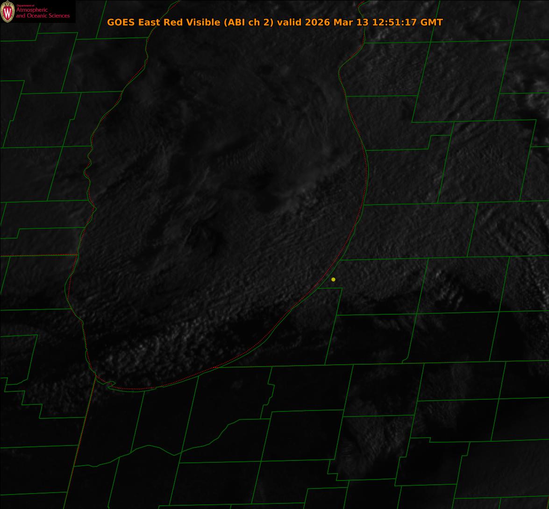The width and height of the screenshot is (549, 509).
Task: Click the small harbor notch on southwest shoreline
Action: (x=110, y=384)
